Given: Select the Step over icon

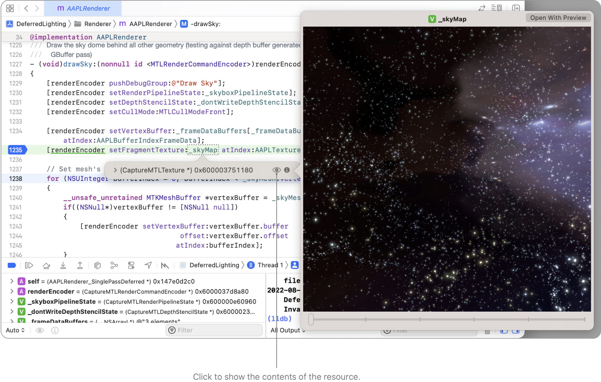Looking at the screenshot, I should tap(46, 265).
